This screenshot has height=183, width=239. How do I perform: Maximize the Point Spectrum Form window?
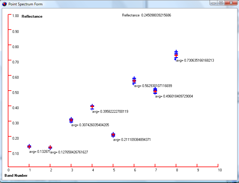tap(221, 3)
